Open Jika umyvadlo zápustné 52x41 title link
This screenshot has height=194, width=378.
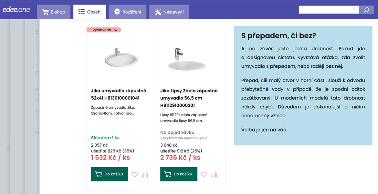(x=119, y=94)
